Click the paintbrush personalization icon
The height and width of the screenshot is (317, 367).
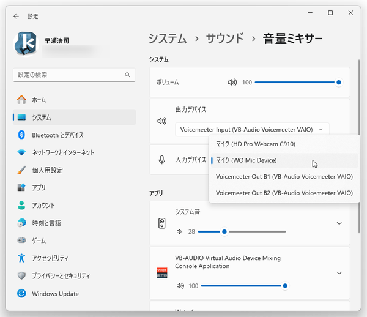[x=21, y=170]
